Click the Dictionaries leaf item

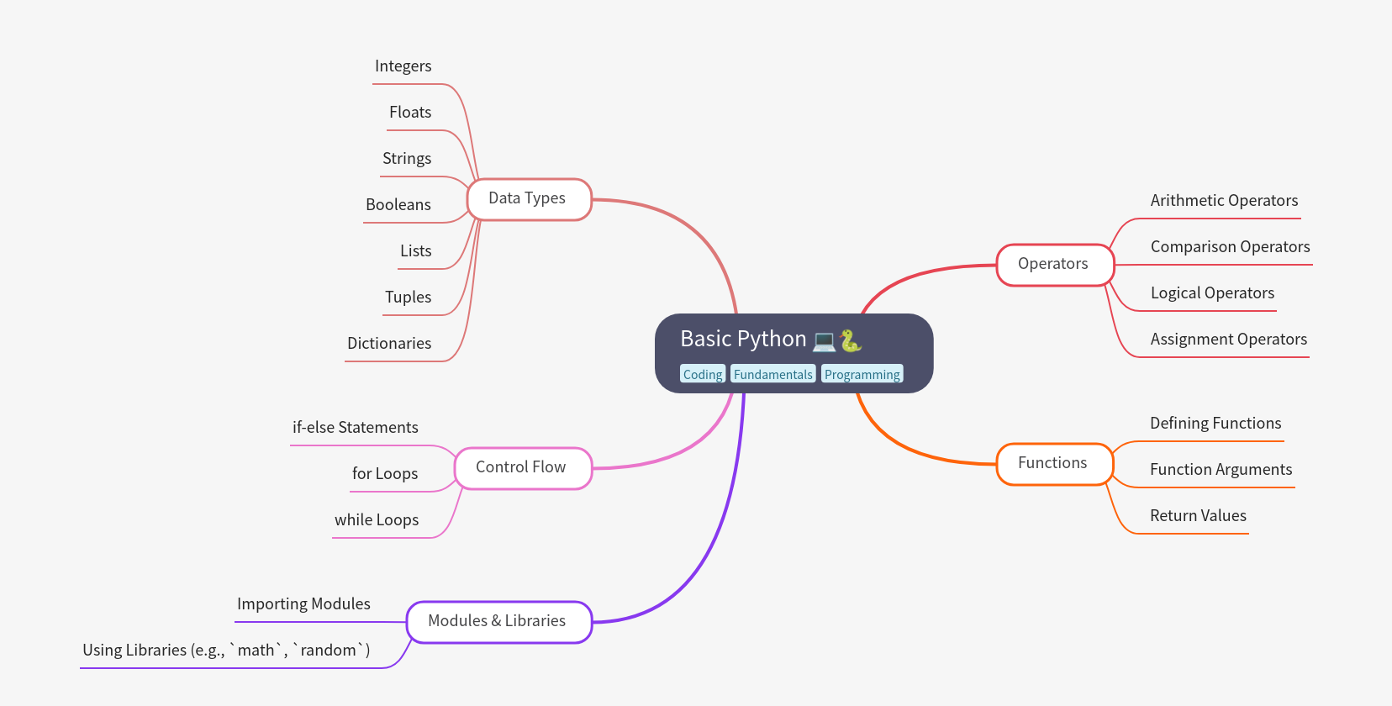pyautogui.click(x=389, y=344)
